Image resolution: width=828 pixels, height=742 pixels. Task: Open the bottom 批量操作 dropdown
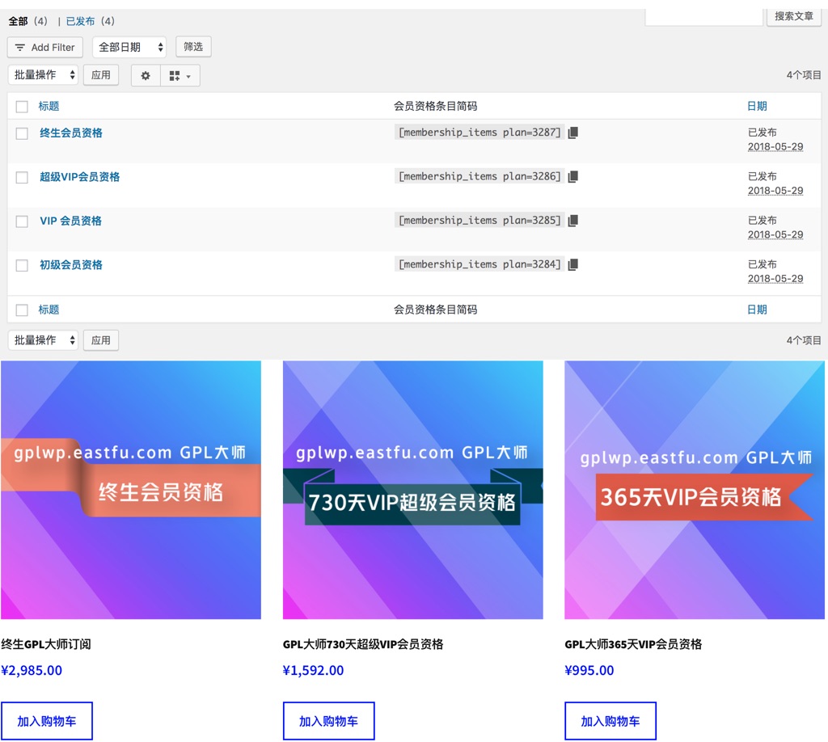click(43, 340)
